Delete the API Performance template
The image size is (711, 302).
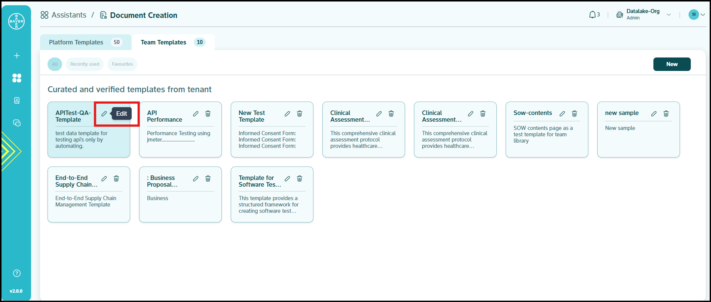[208, 113]
